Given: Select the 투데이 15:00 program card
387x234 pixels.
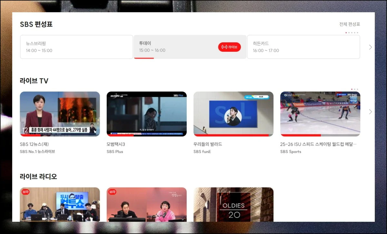Looking at the screenshot, I should point(190,47).
